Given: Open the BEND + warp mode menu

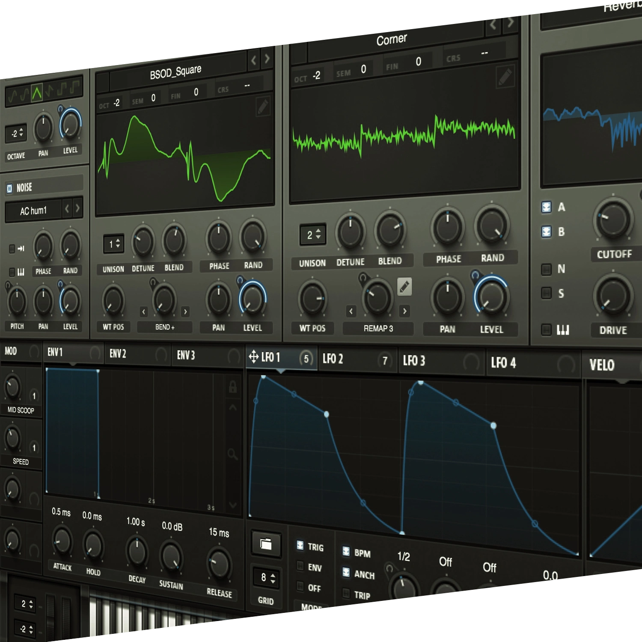Looking at the screenshot, I should (x=164, y=327).
